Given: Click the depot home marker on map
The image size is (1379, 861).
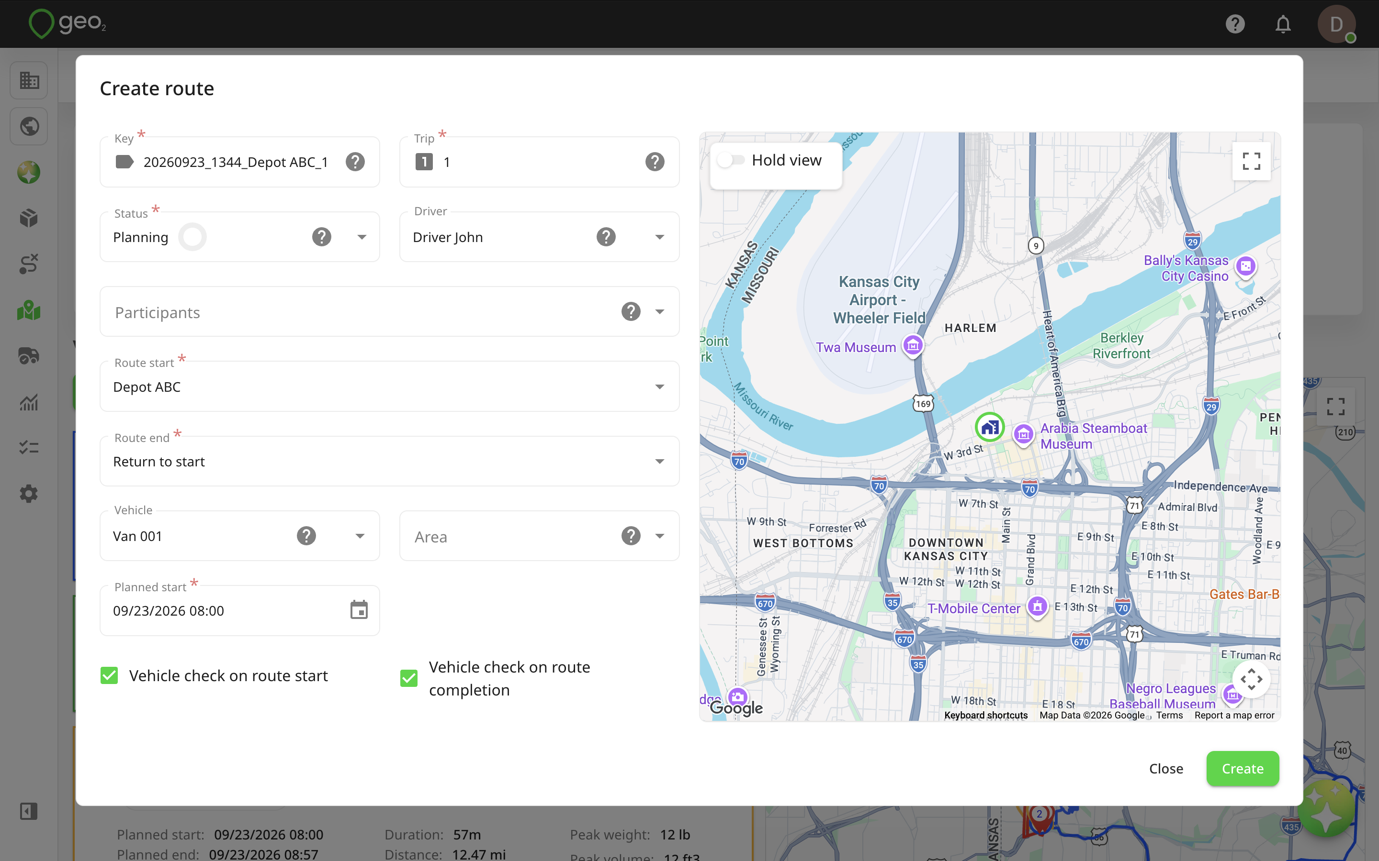Looking at the screenshot, I should pyautogui.click(x=989, y=427).
